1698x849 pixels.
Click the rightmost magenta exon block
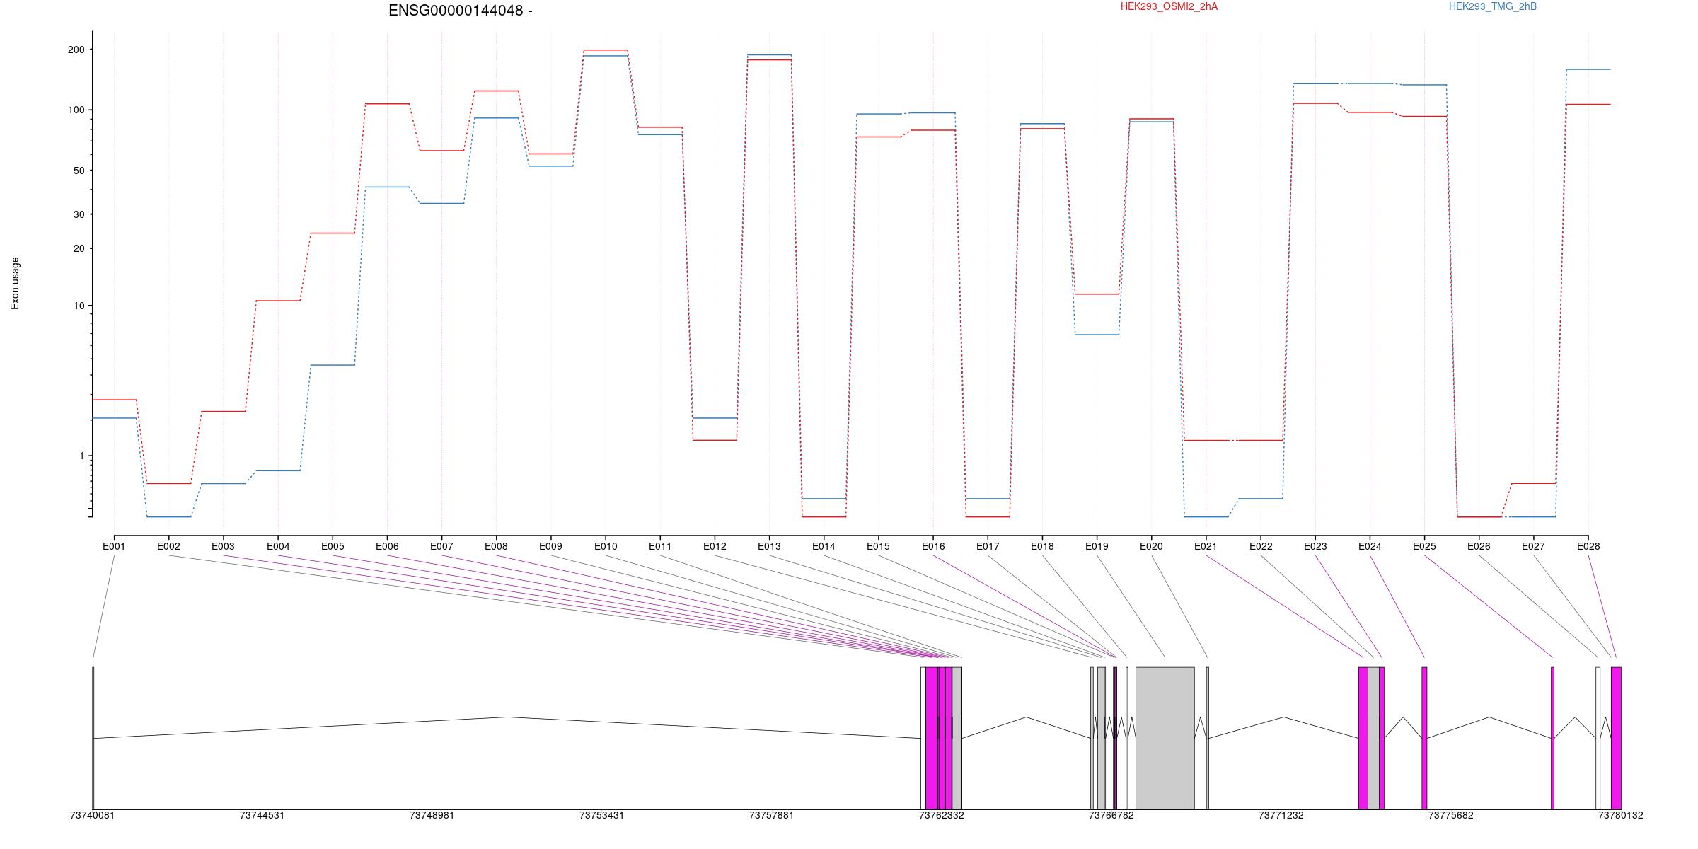[x=1616, y=738]
